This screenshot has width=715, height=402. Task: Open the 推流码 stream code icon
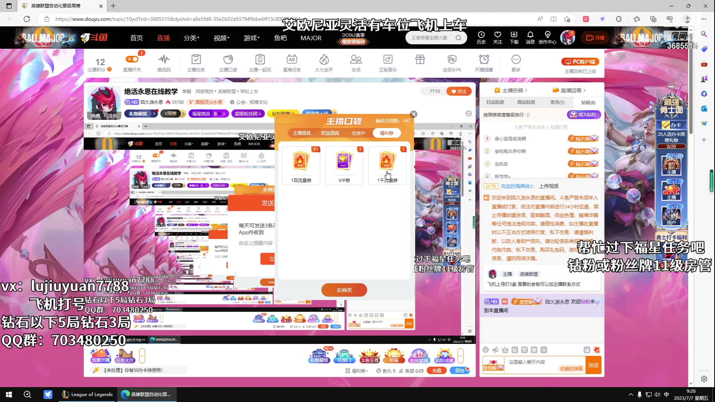click(x=164, y=63)
